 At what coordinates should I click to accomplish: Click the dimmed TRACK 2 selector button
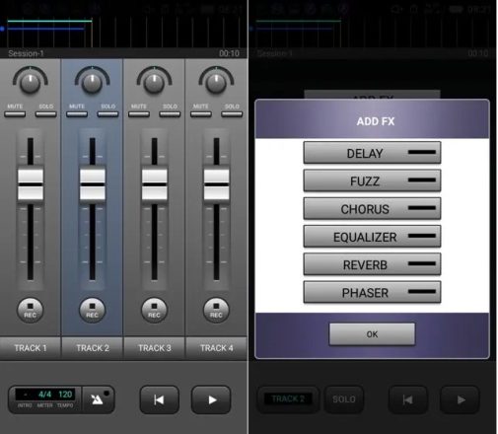pos(288,399)
